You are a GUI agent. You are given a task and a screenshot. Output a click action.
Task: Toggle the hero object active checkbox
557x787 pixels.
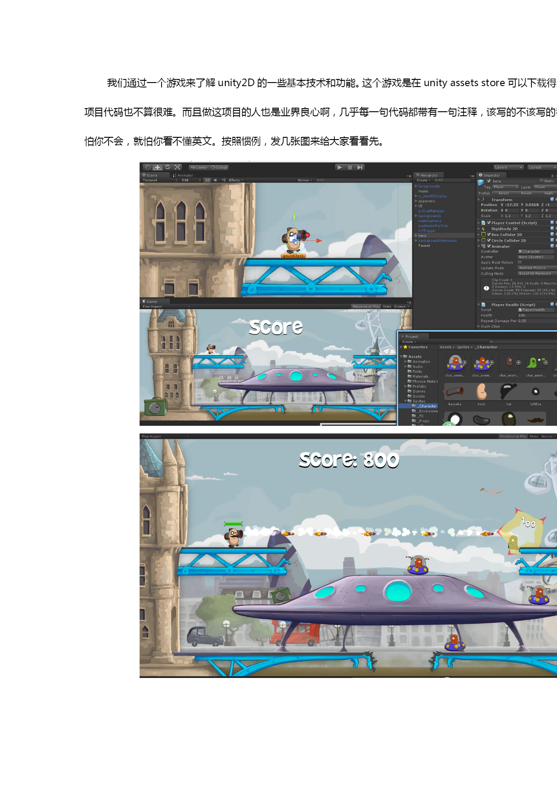coord(489,181)
